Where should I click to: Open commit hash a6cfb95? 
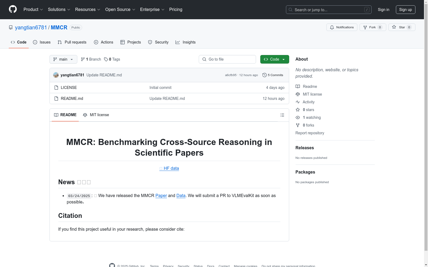coord(231,75)
